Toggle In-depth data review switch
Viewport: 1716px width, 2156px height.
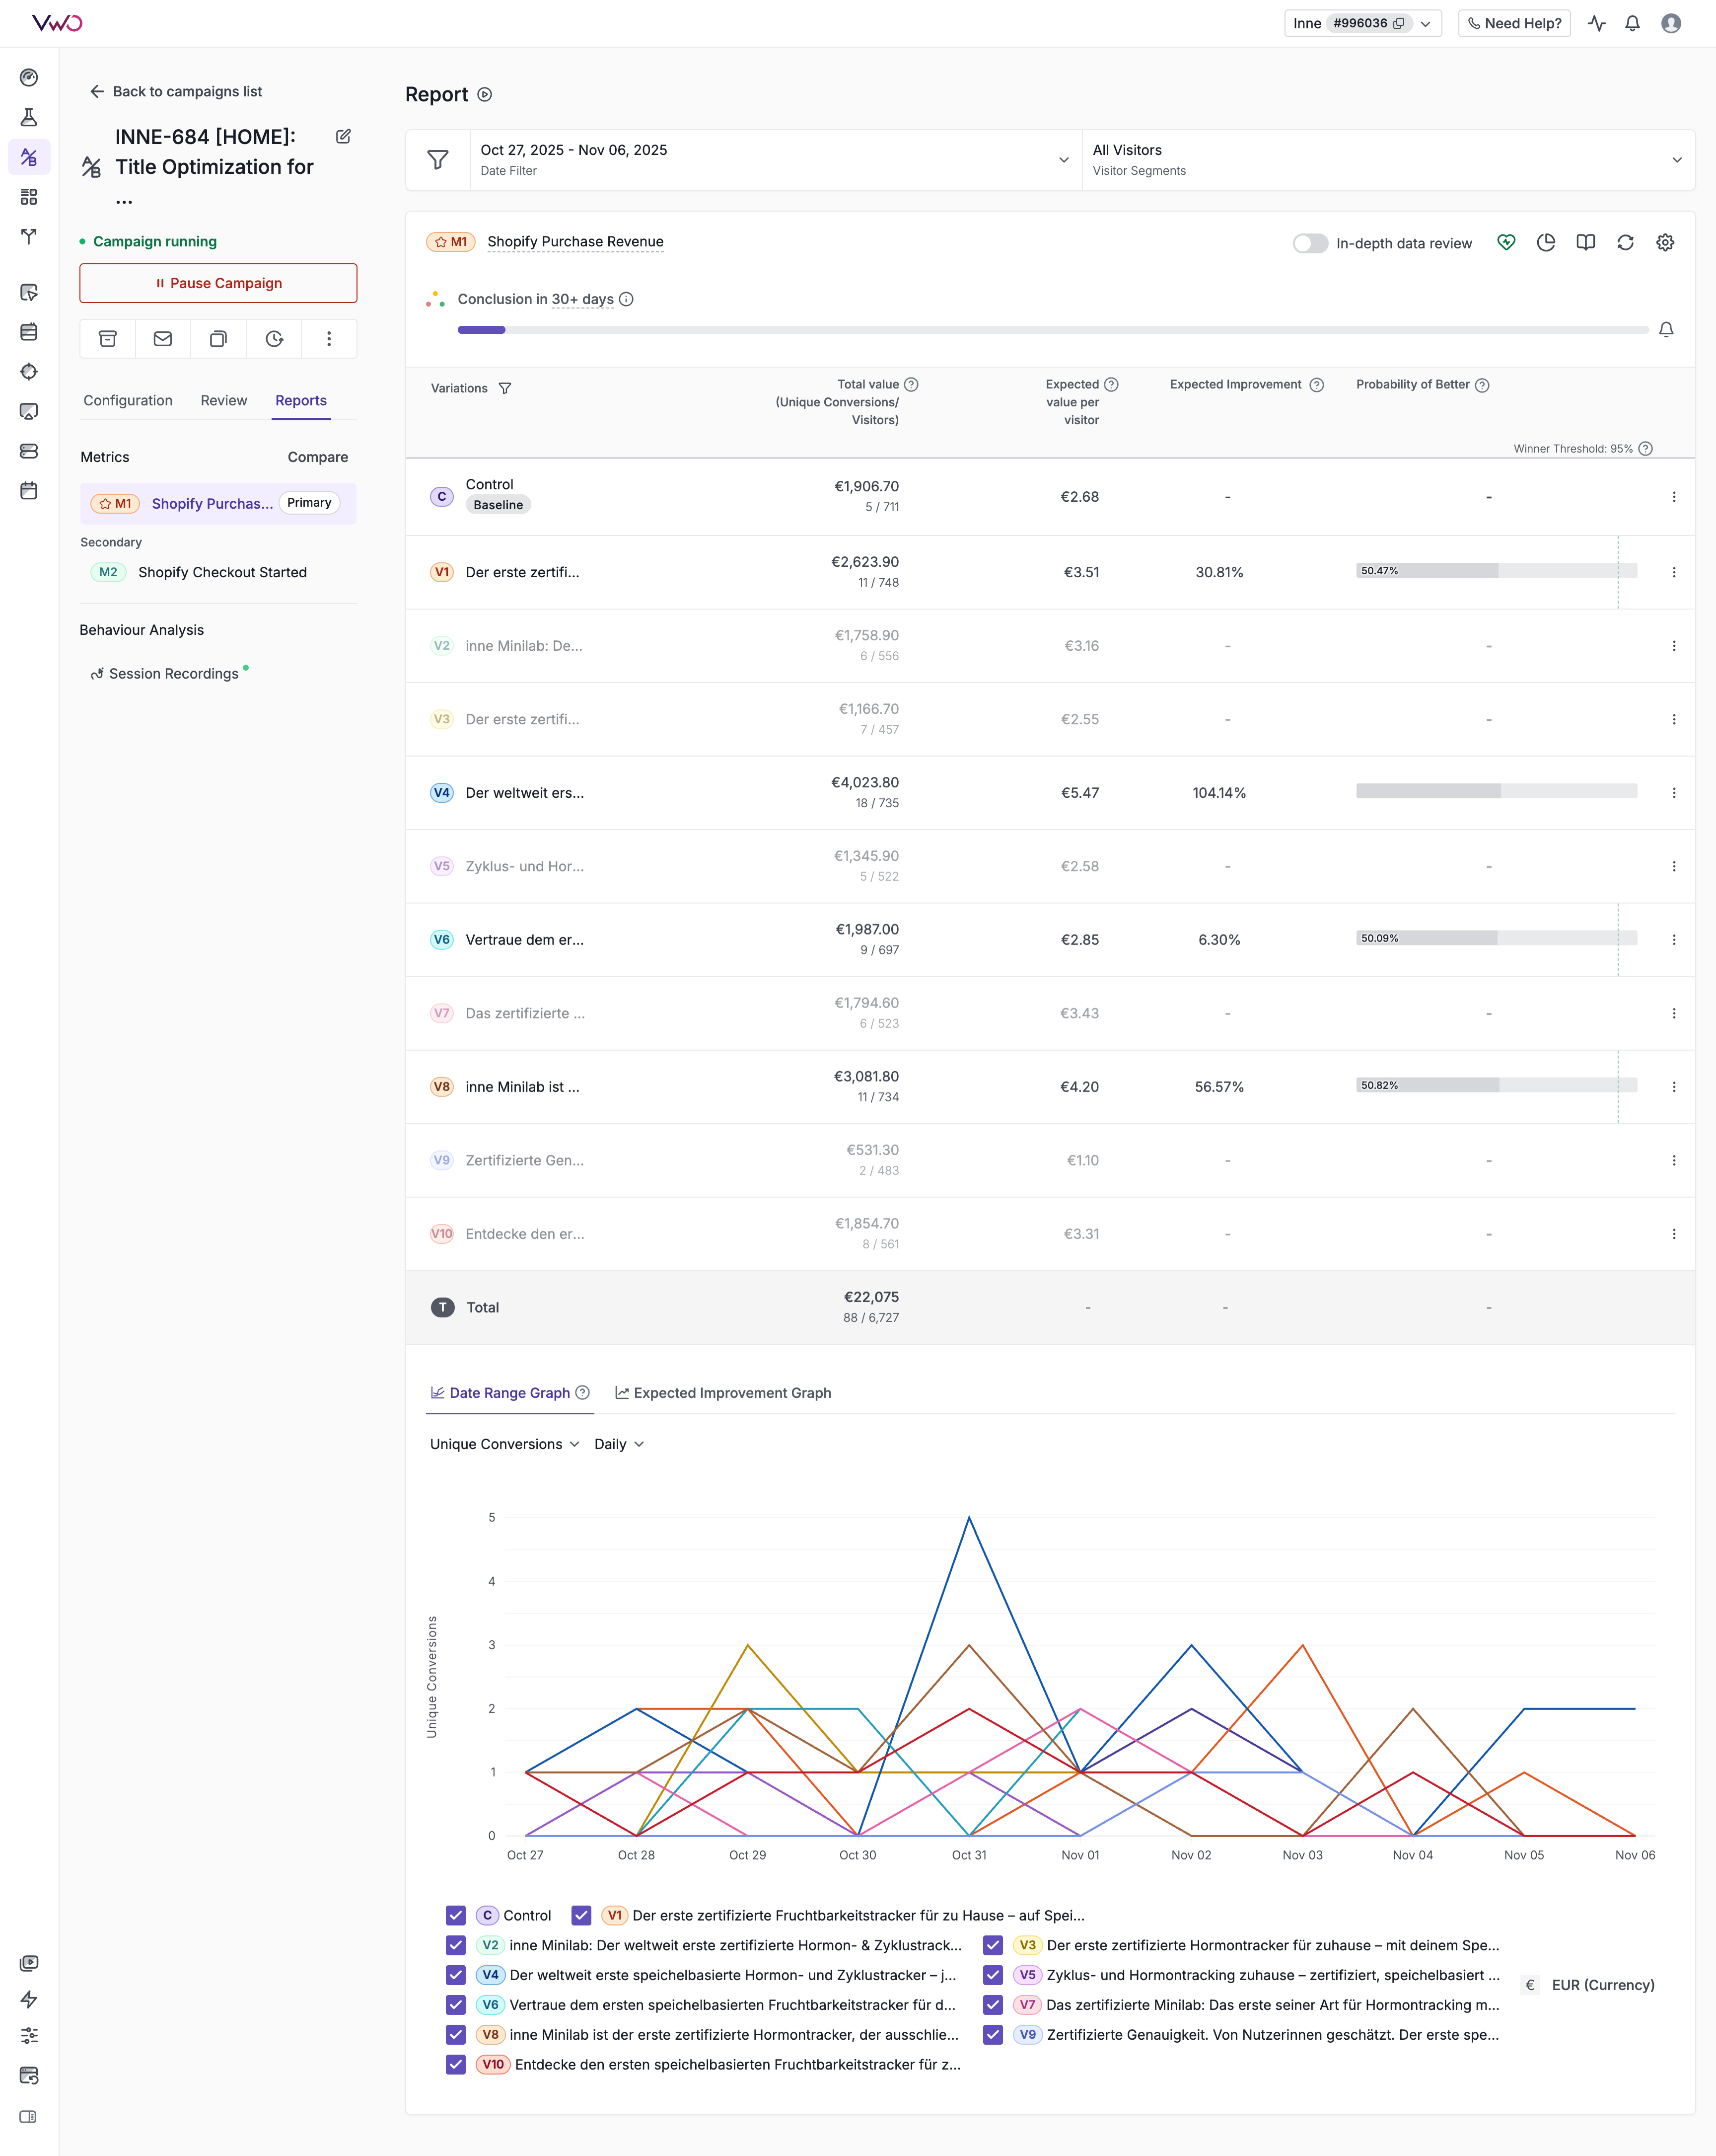(1309, 244)
